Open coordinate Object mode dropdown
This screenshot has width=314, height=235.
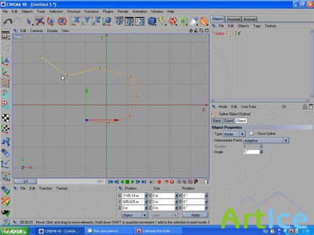pos(135,215)
